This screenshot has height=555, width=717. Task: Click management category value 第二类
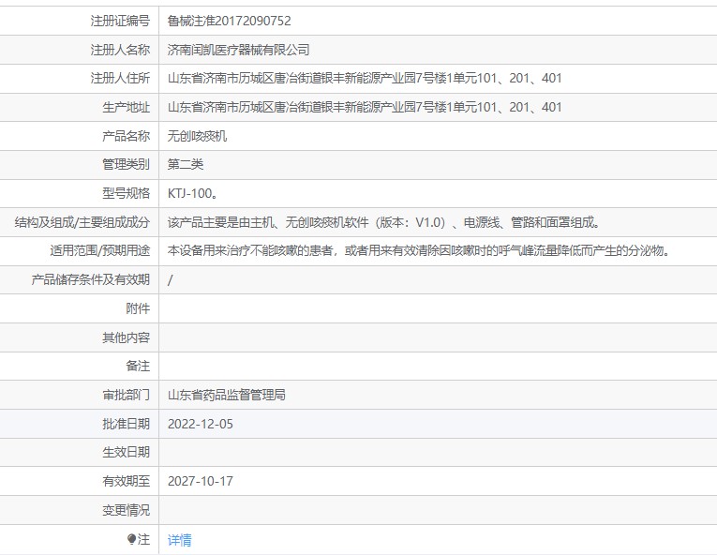pos(186,164)
